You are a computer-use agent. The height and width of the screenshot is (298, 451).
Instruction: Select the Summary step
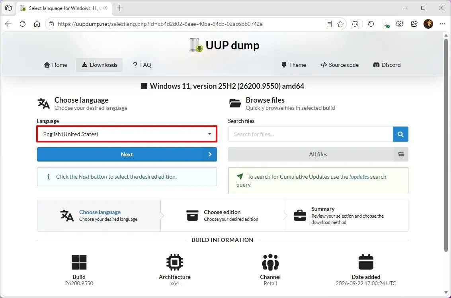pyautogui.click(x=346, y=216)
